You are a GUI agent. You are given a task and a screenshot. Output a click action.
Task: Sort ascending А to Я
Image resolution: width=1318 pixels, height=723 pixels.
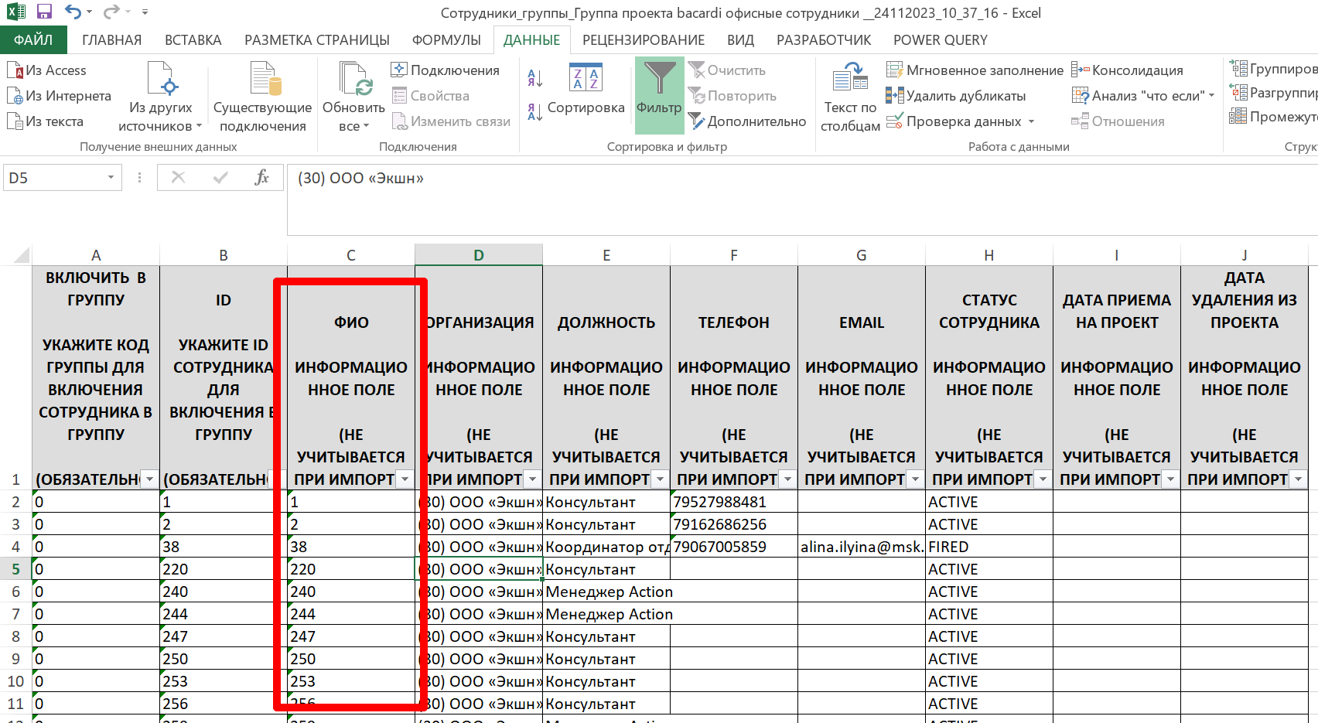point(534,78)
